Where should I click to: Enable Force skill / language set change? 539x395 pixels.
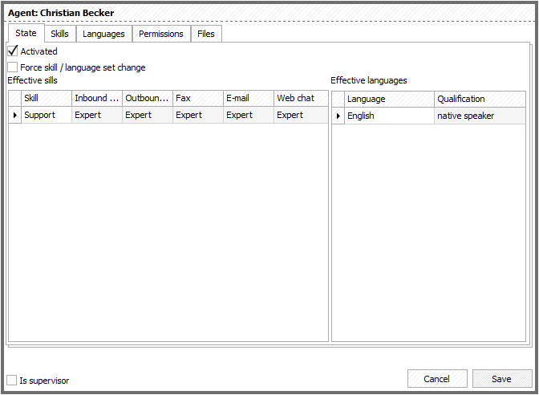click(x=13, y=67)
